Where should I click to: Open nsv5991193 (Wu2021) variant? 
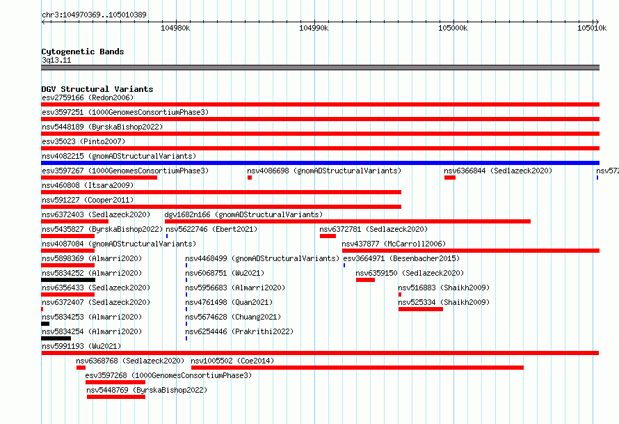(81, 346)
